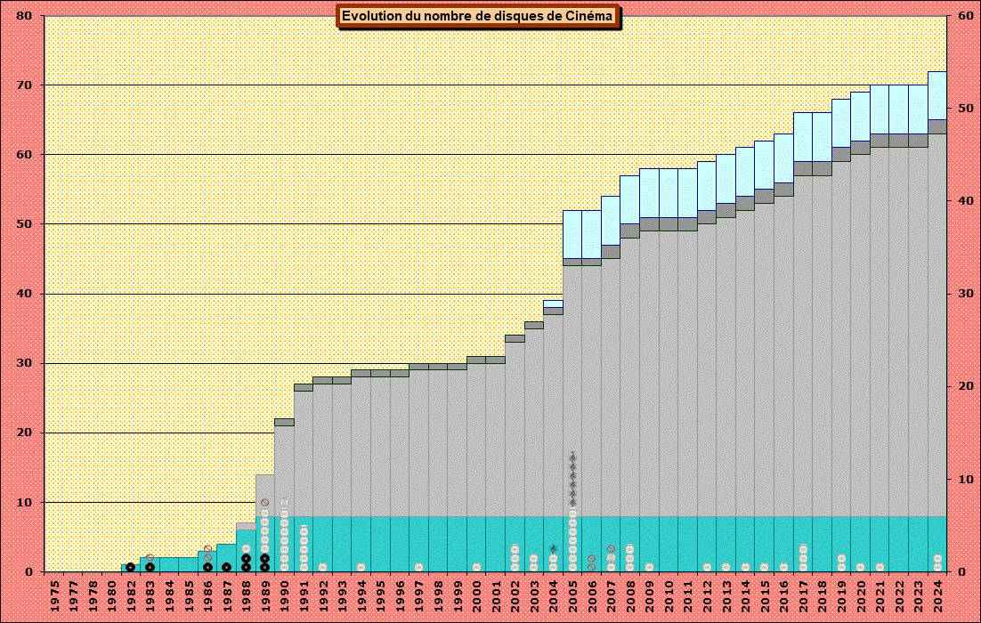This screenshot has width=981, height=623.
Task: Click the 1990 year label on x-axis
Action: pyautogui.click(x=285, y=595)
